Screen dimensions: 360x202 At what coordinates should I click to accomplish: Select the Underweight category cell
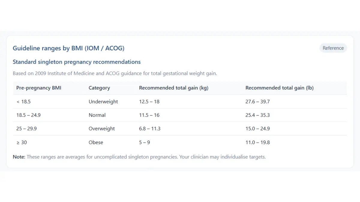click(x=103, y=101)
